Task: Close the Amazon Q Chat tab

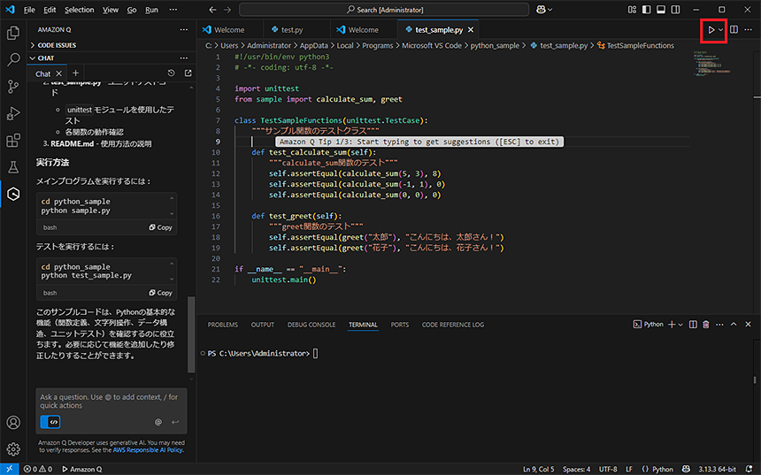Action: tap(58, 73)
